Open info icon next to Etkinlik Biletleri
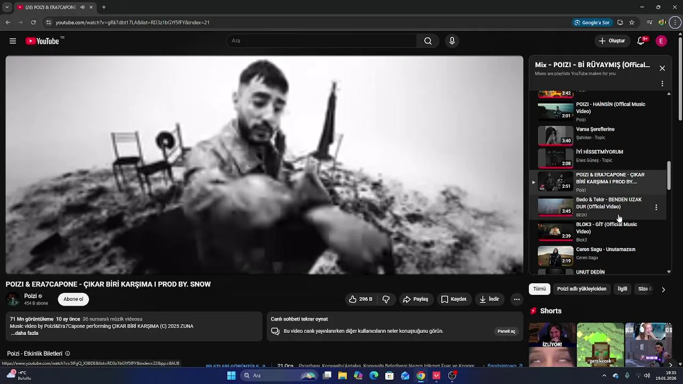Screen dimensions: 683x384 click(67, 354)
